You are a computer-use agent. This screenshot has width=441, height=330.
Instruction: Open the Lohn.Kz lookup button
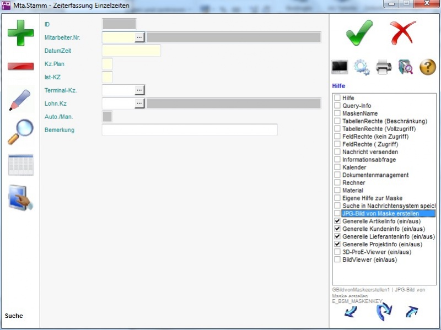point(139,103)
